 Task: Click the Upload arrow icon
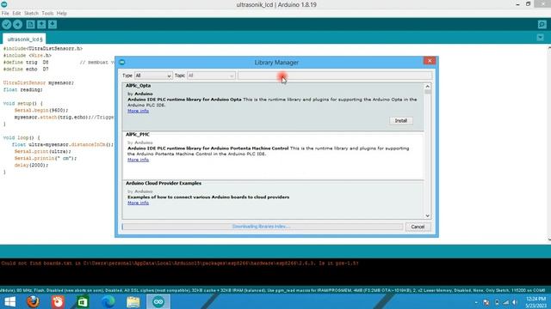[x=17, y=25]
